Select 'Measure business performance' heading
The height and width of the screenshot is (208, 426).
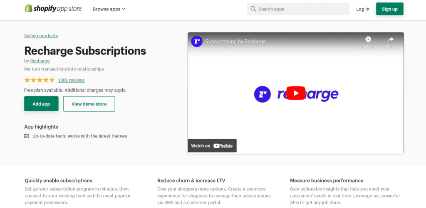pyautogui.click(x=327, y=180)
